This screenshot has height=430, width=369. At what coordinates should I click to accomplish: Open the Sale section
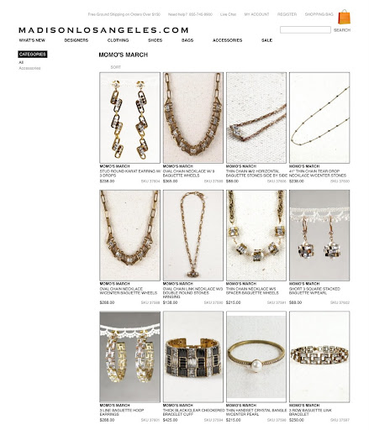click(266, 40)
